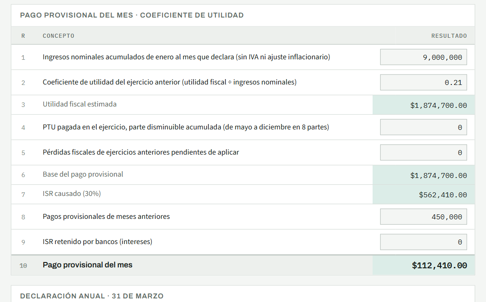Click the CONCEPTO column header
The height and width of the screenshot is (302, 486).
pyautogui.click(x=58, y=36)
